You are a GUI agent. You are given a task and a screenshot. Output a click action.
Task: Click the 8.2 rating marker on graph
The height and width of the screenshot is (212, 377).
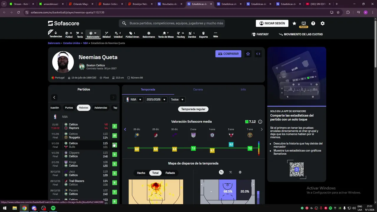pos(231,145)
